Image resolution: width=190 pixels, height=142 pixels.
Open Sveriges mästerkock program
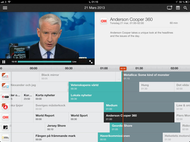click(x=69, y=107)
